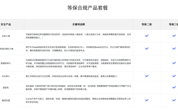Click the 安全产品 column header
Viewport: 178px width, 110px height.
[x=6, y=24]
